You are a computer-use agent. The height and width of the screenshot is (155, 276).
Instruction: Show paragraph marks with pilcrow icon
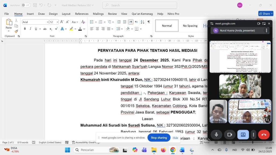[149, 22]
